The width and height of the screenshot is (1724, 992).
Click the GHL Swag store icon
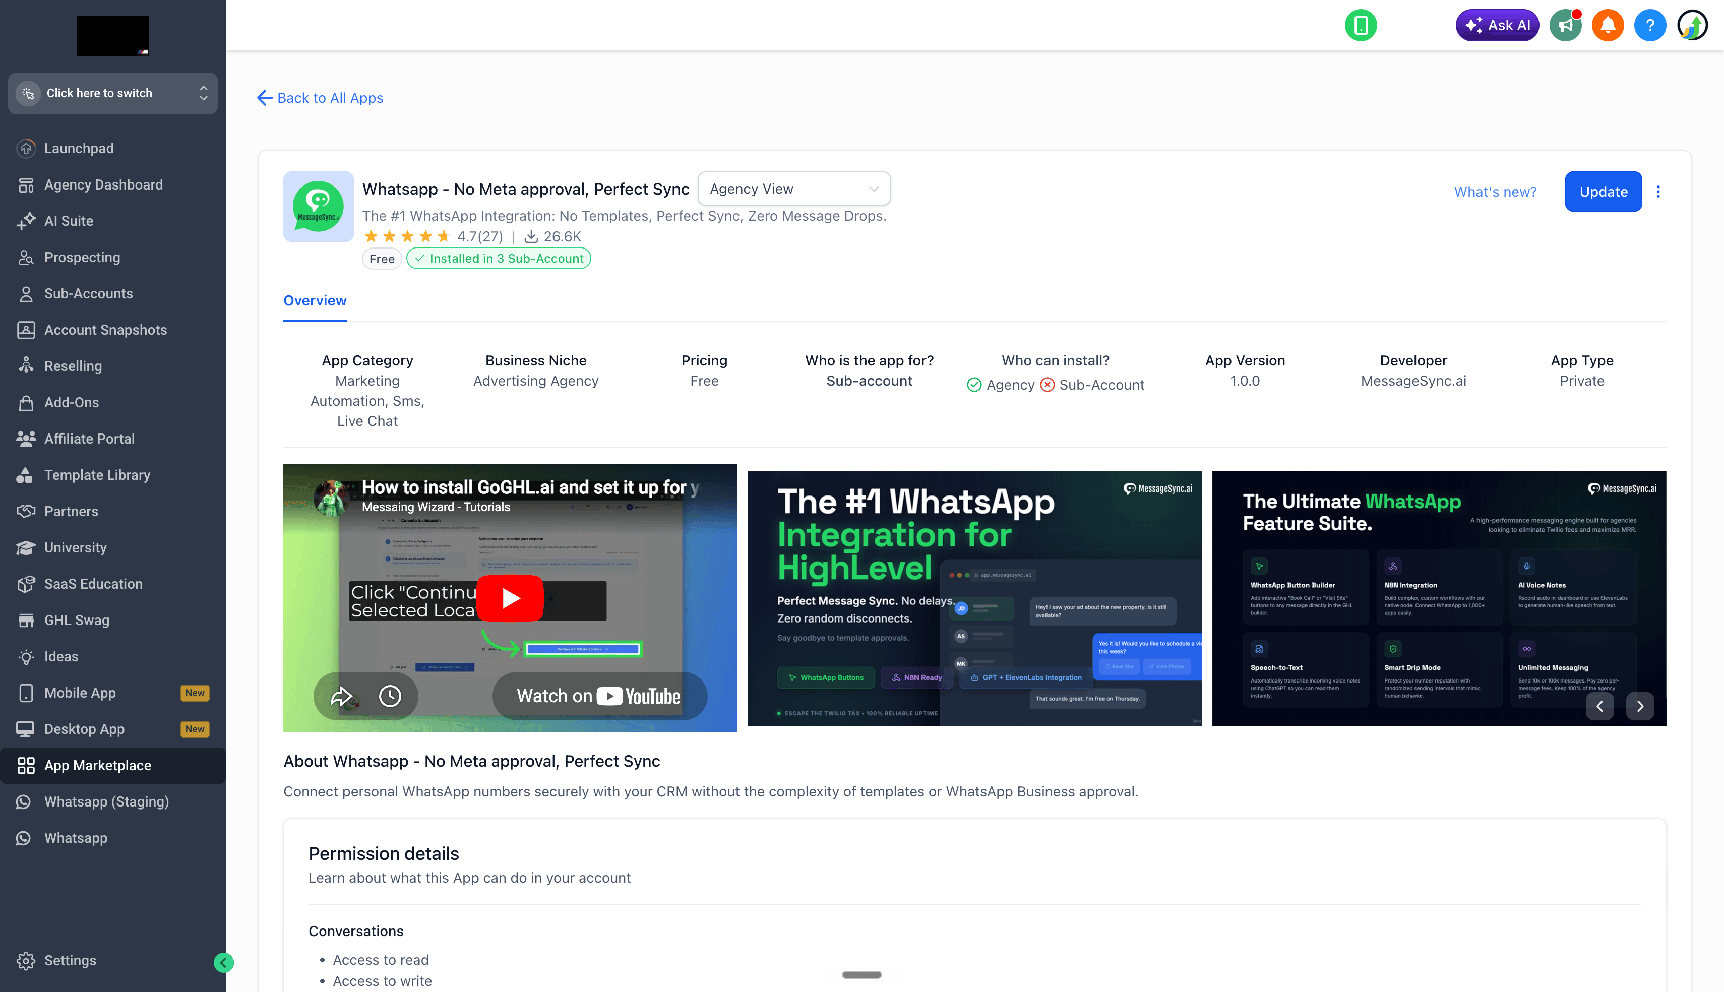26,620
